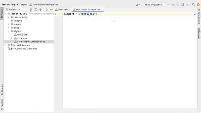
Task: Toggle the Project tool window stripe button
Action: (2, 13)
